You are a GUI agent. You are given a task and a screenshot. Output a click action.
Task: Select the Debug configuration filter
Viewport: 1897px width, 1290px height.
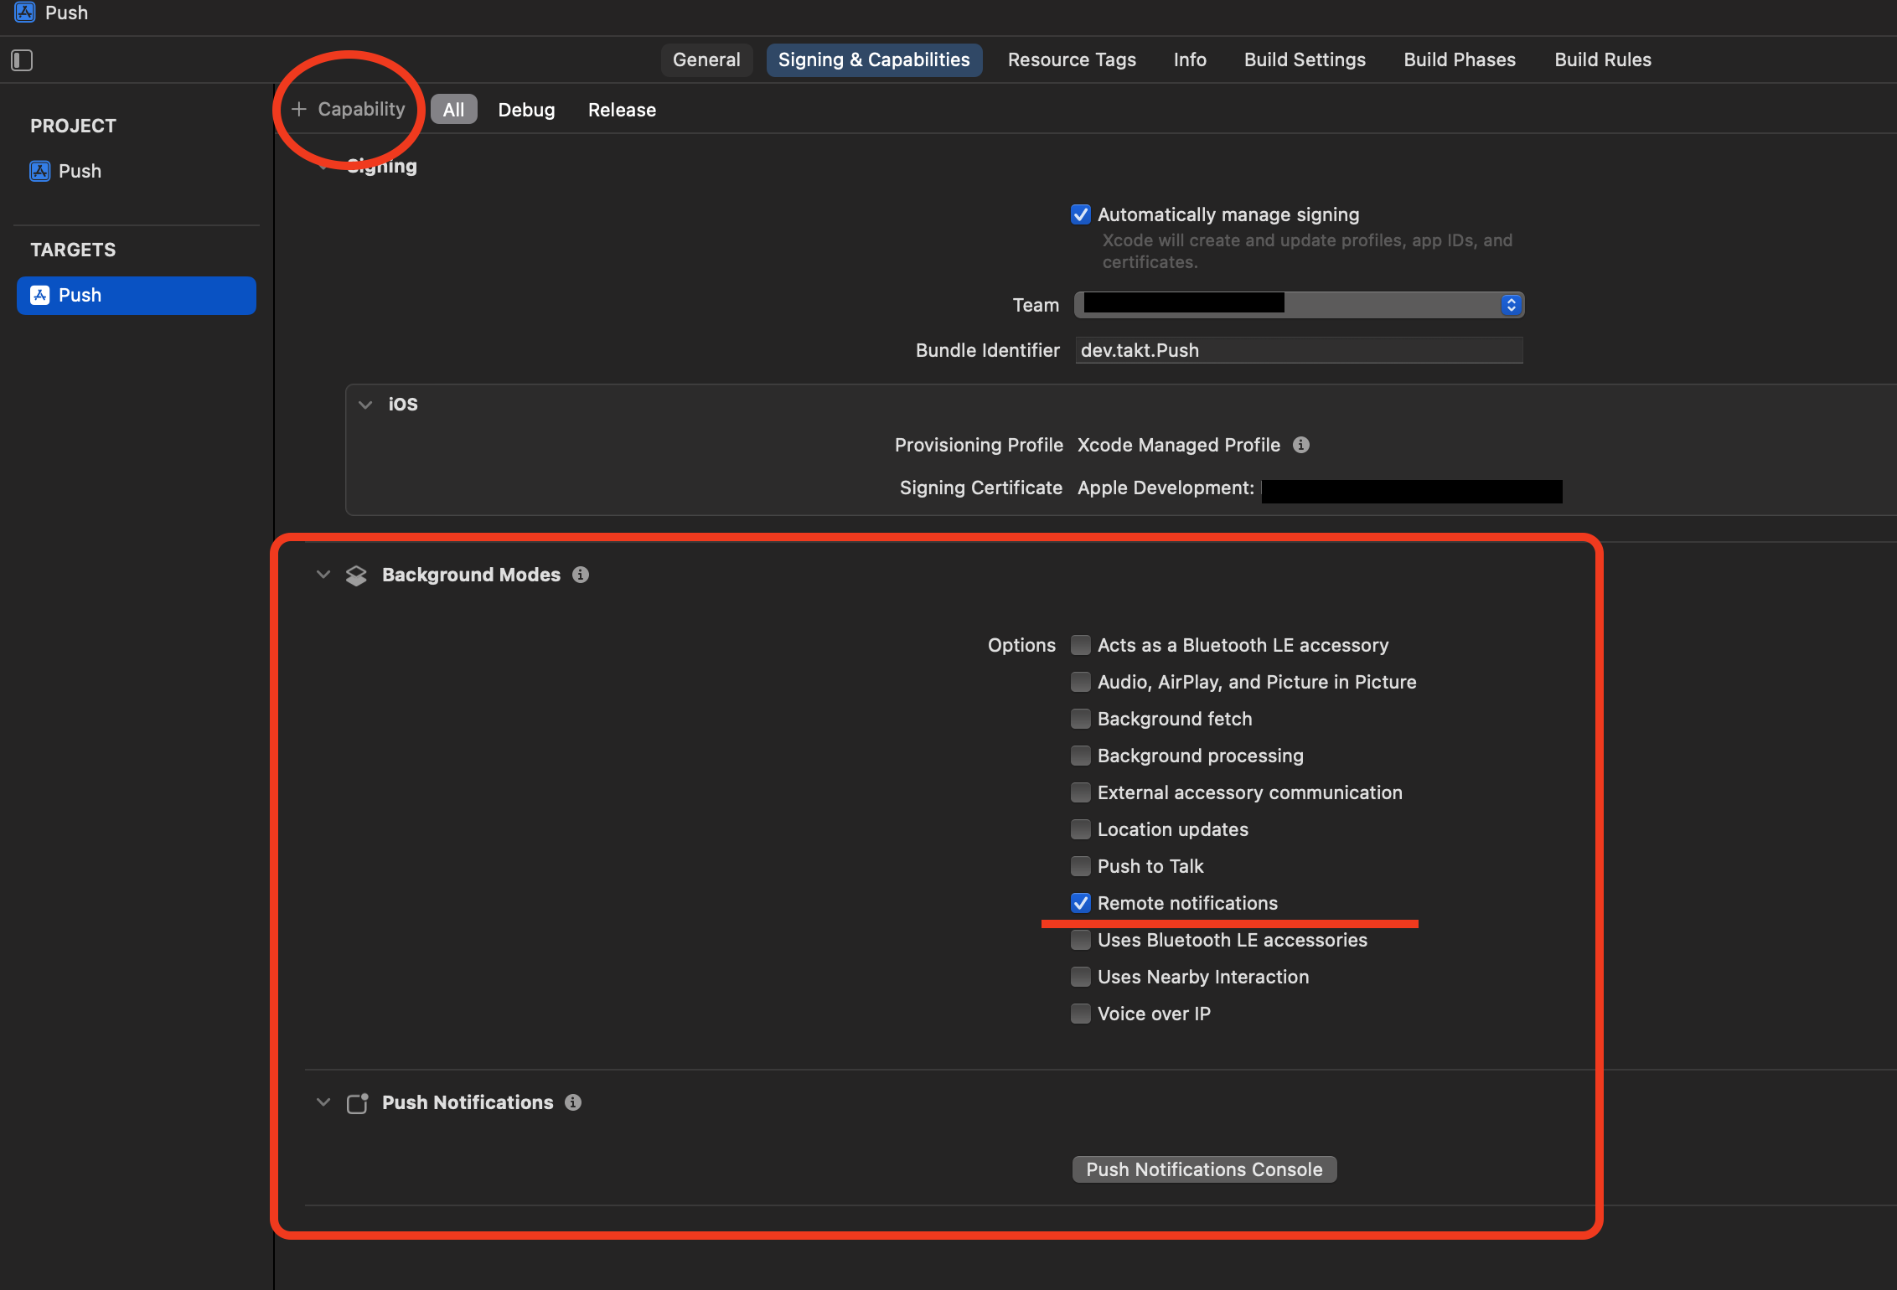526,110
